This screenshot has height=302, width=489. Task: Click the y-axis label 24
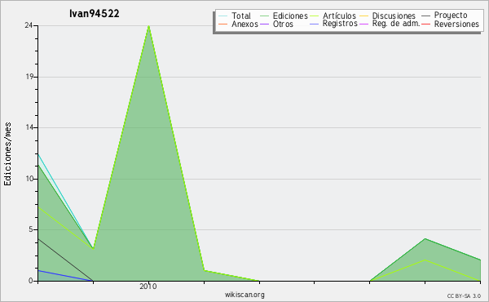click(x=29, y=25)
